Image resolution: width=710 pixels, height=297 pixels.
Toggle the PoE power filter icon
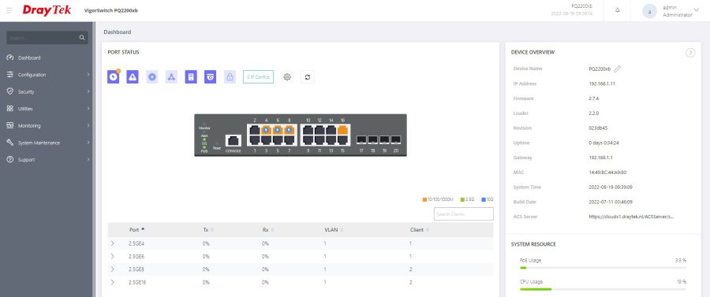113,77
